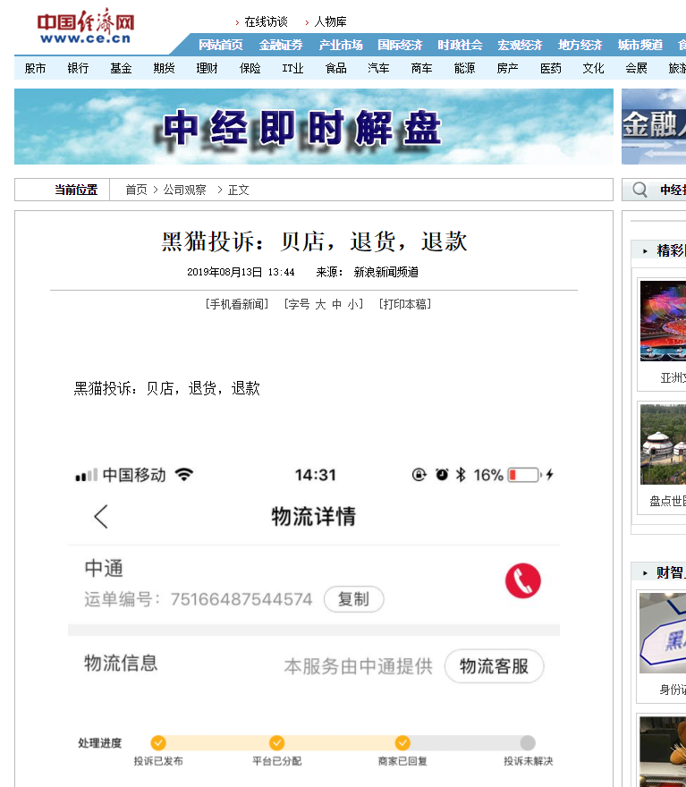The height and width of the screenshot is (787, 686).
Task: Open 手机看新闻 link
Action: point(237,304)
